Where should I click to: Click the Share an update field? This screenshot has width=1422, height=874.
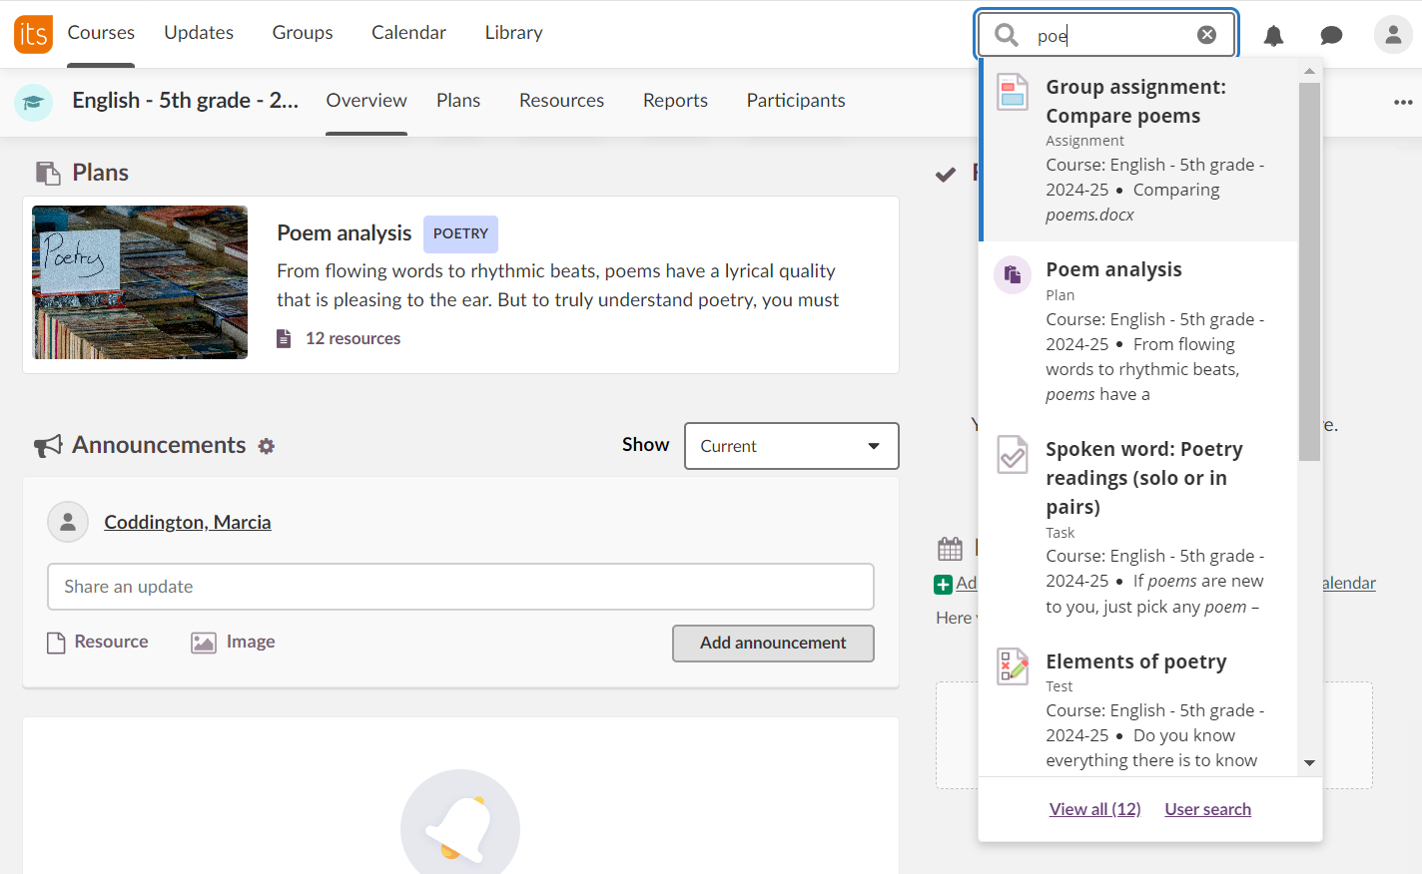pyautogui.click(x=460, y=587)
